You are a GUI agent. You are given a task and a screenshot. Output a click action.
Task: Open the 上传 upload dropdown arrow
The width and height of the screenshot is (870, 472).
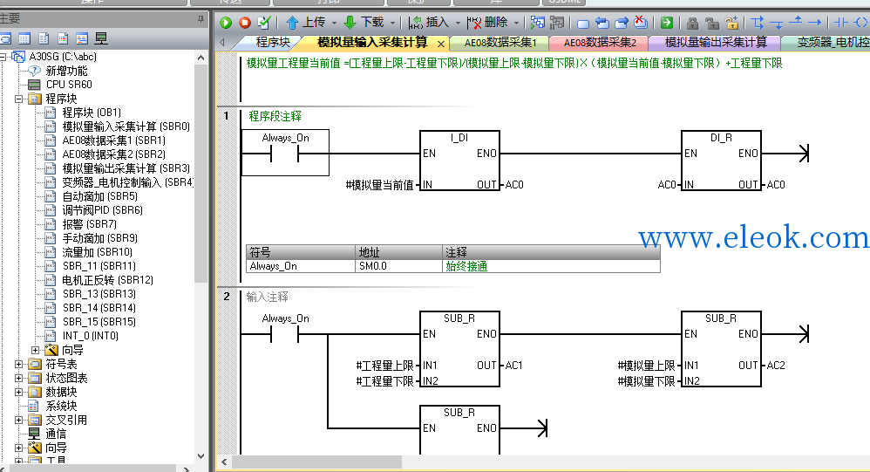(x=334, y=23)
